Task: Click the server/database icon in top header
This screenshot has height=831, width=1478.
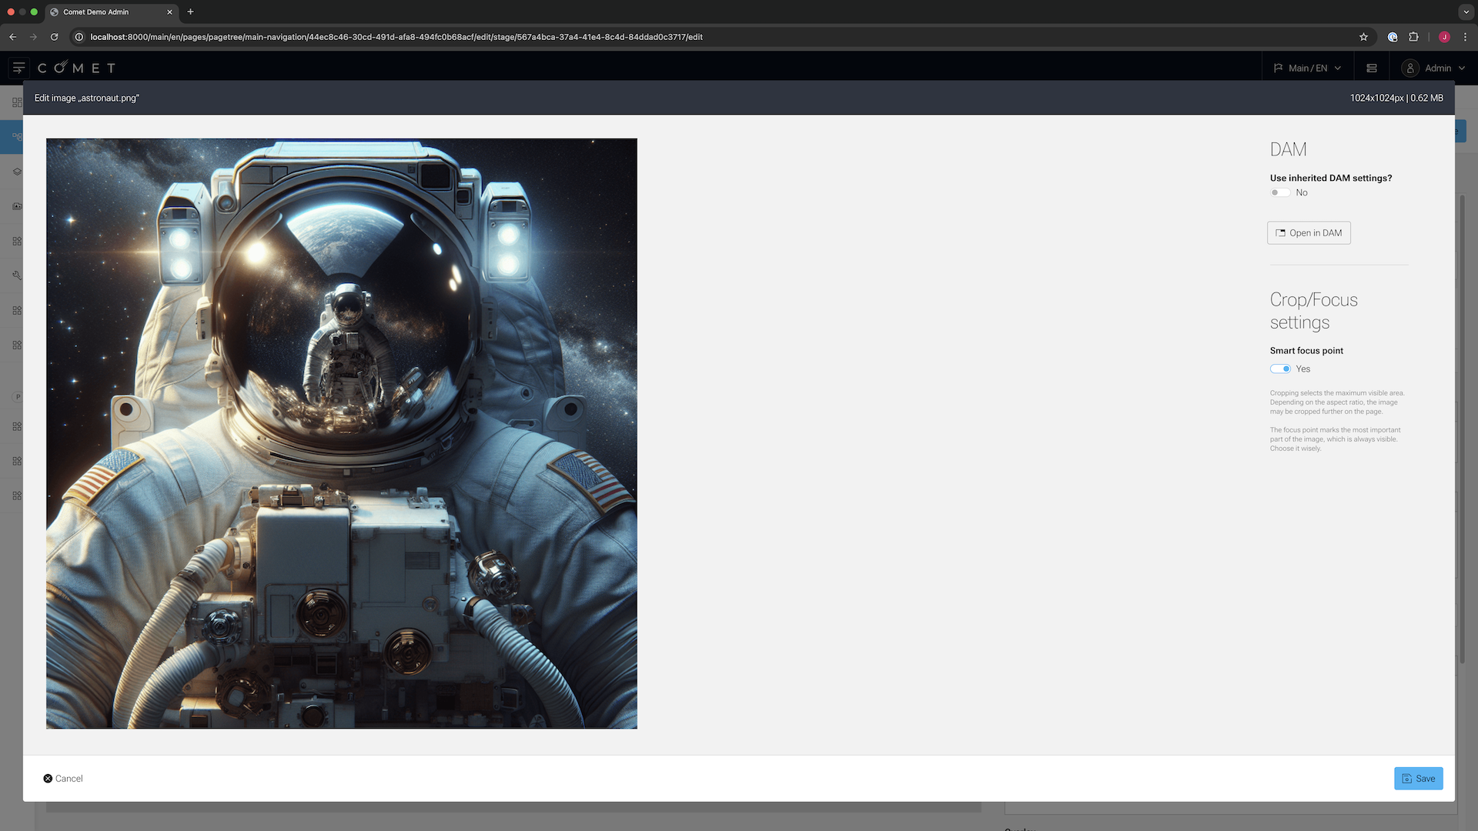Action: [1371, 68]
